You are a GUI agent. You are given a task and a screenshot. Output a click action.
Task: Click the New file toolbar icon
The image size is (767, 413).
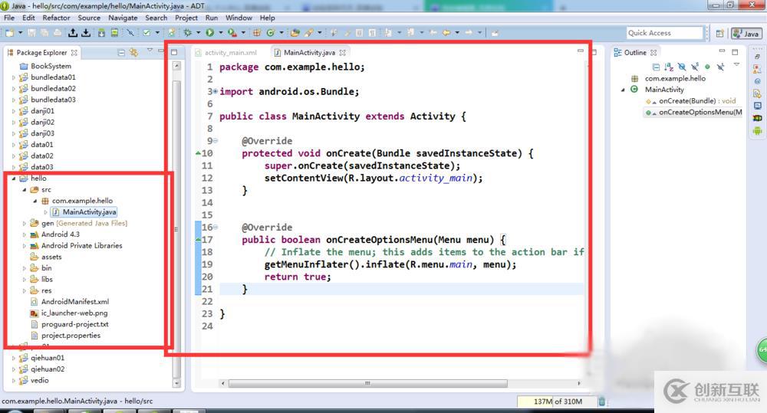click(10, 33)
